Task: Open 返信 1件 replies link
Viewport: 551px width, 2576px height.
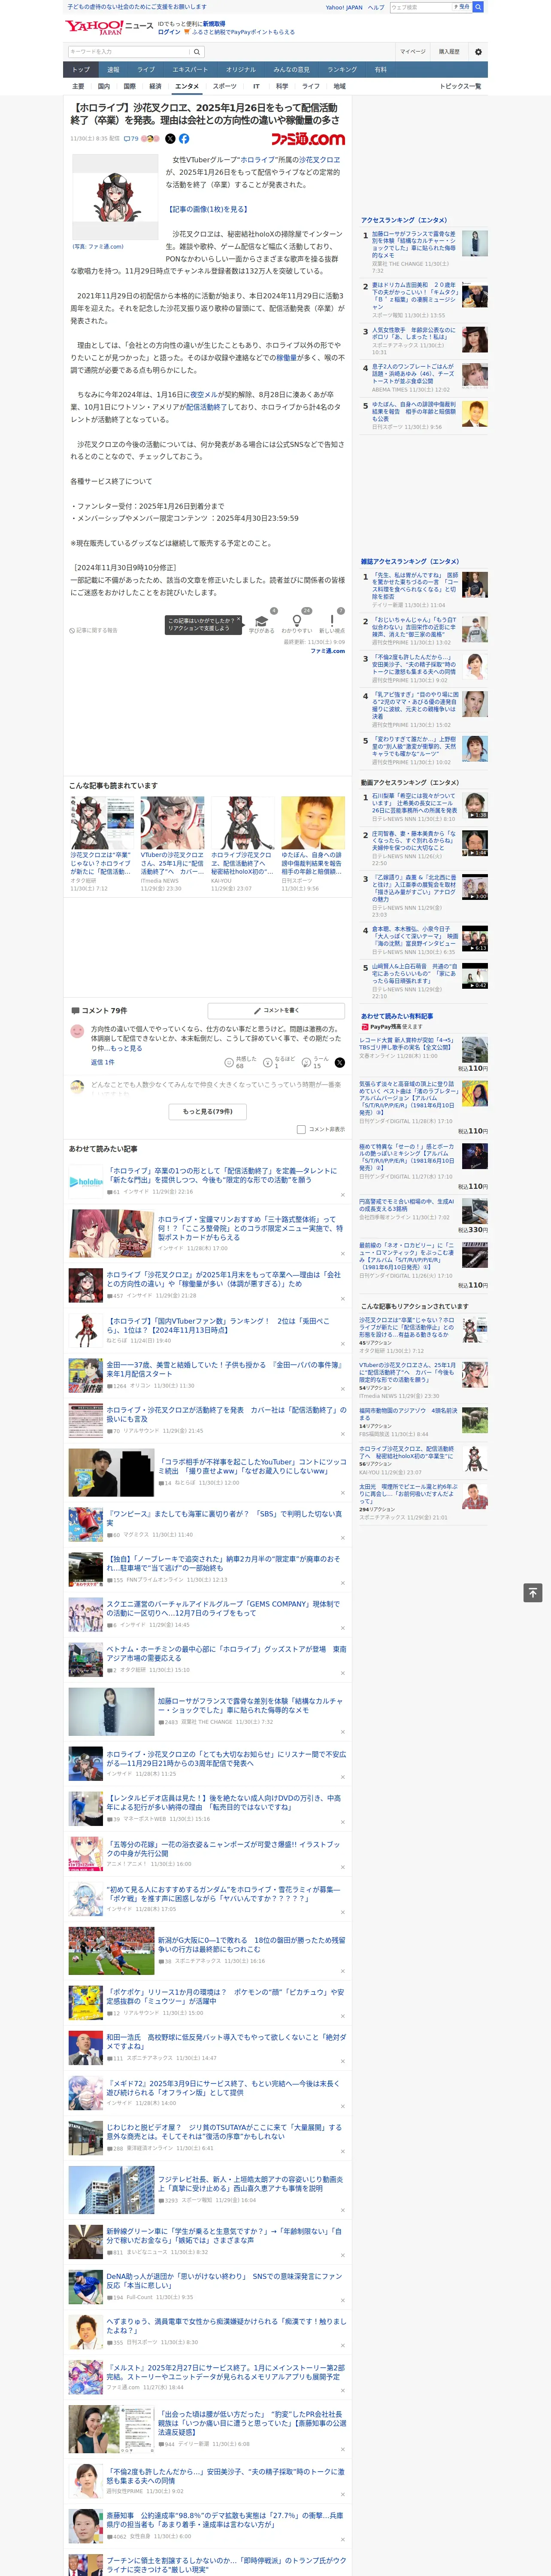Action: click(x=103, y=1062)
